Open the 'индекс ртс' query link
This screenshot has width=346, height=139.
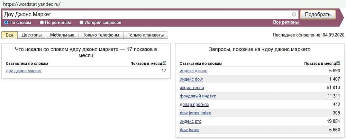coord(190,121)
